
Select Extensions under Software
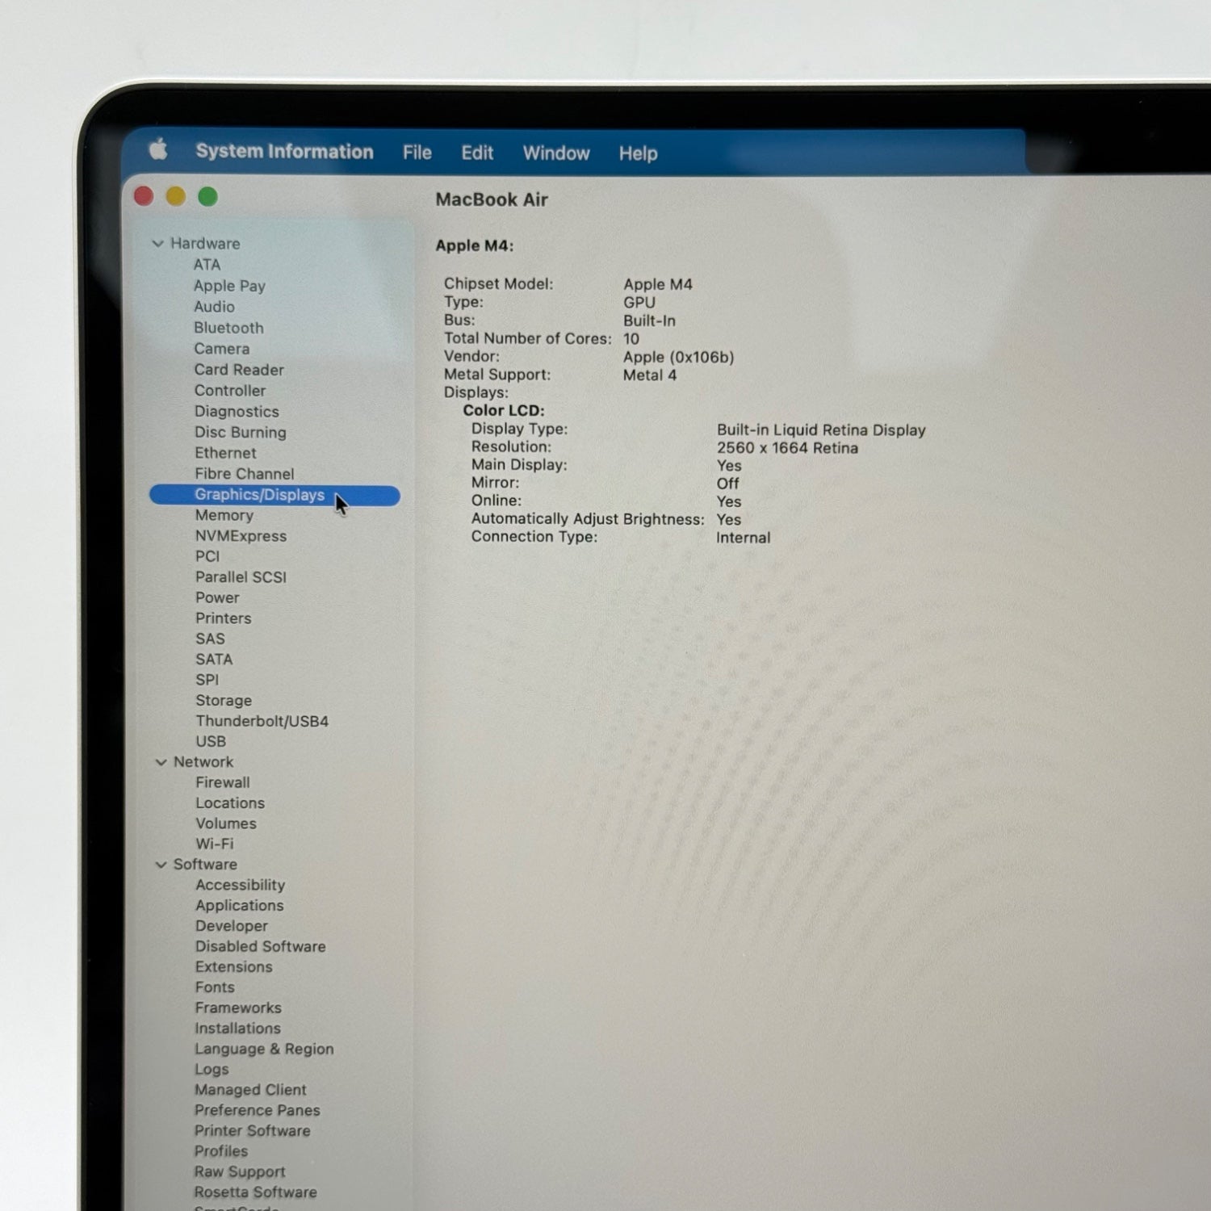coord(233,967)
